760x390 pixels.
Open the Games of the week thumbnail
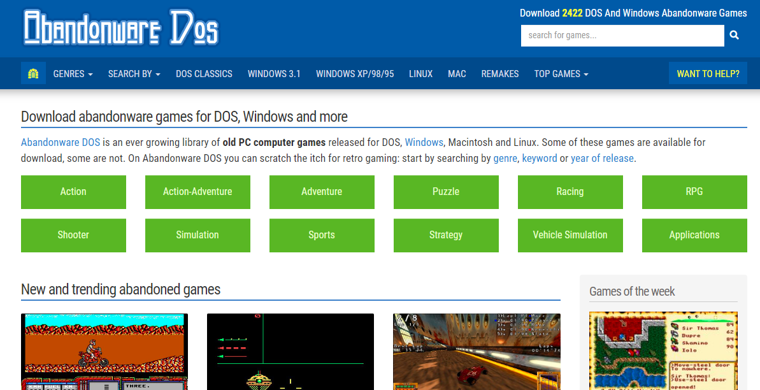(x=663, y=350)
